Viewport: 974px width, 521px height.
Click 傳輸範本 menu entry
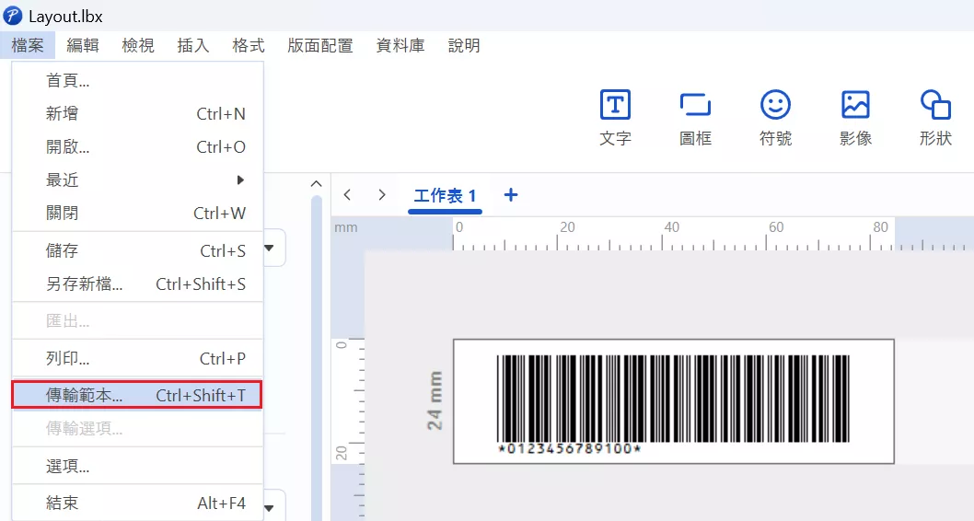(137, 396)
